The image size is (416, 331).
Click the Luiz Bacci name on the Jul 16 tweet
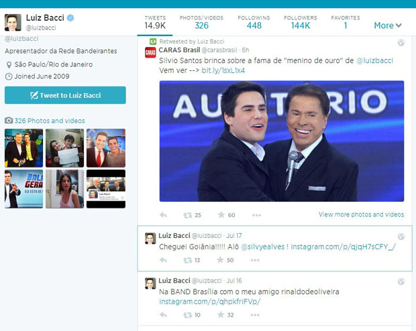174,281
